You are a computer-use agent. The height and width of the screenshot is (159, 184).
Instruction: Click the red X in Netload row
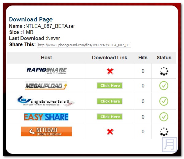110,132
